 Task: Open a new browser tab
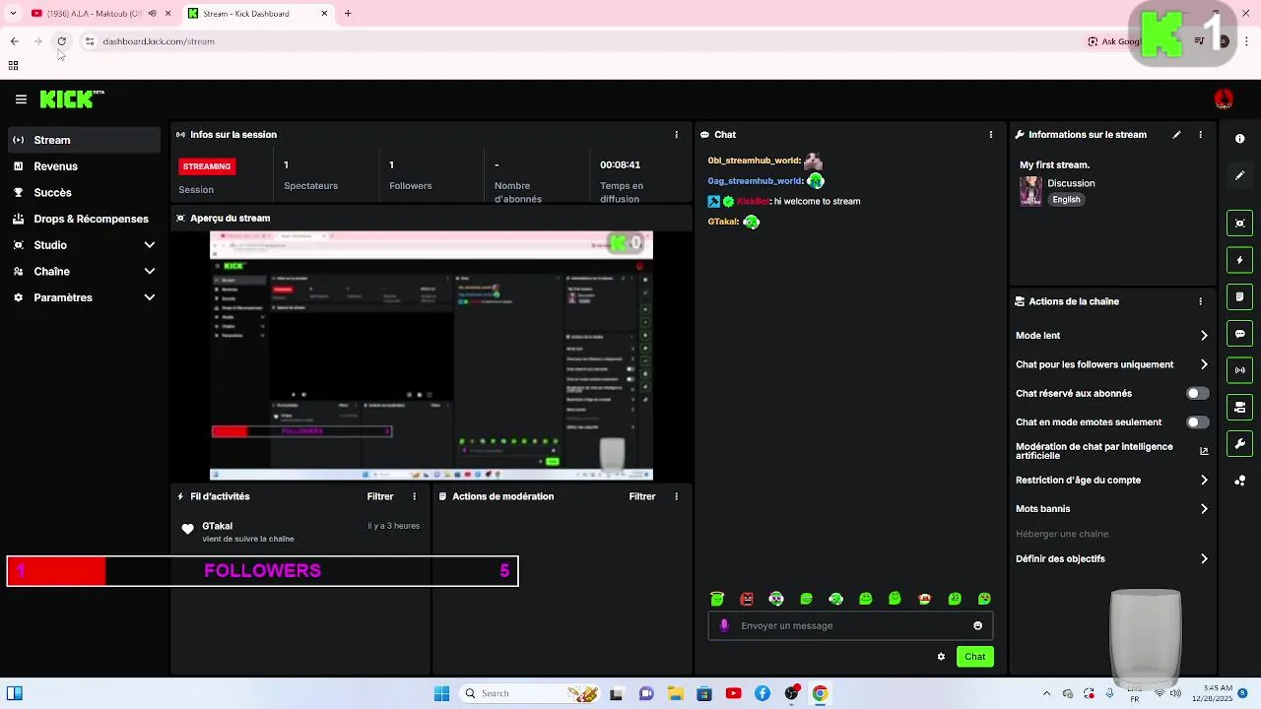[x=348, y=14]
